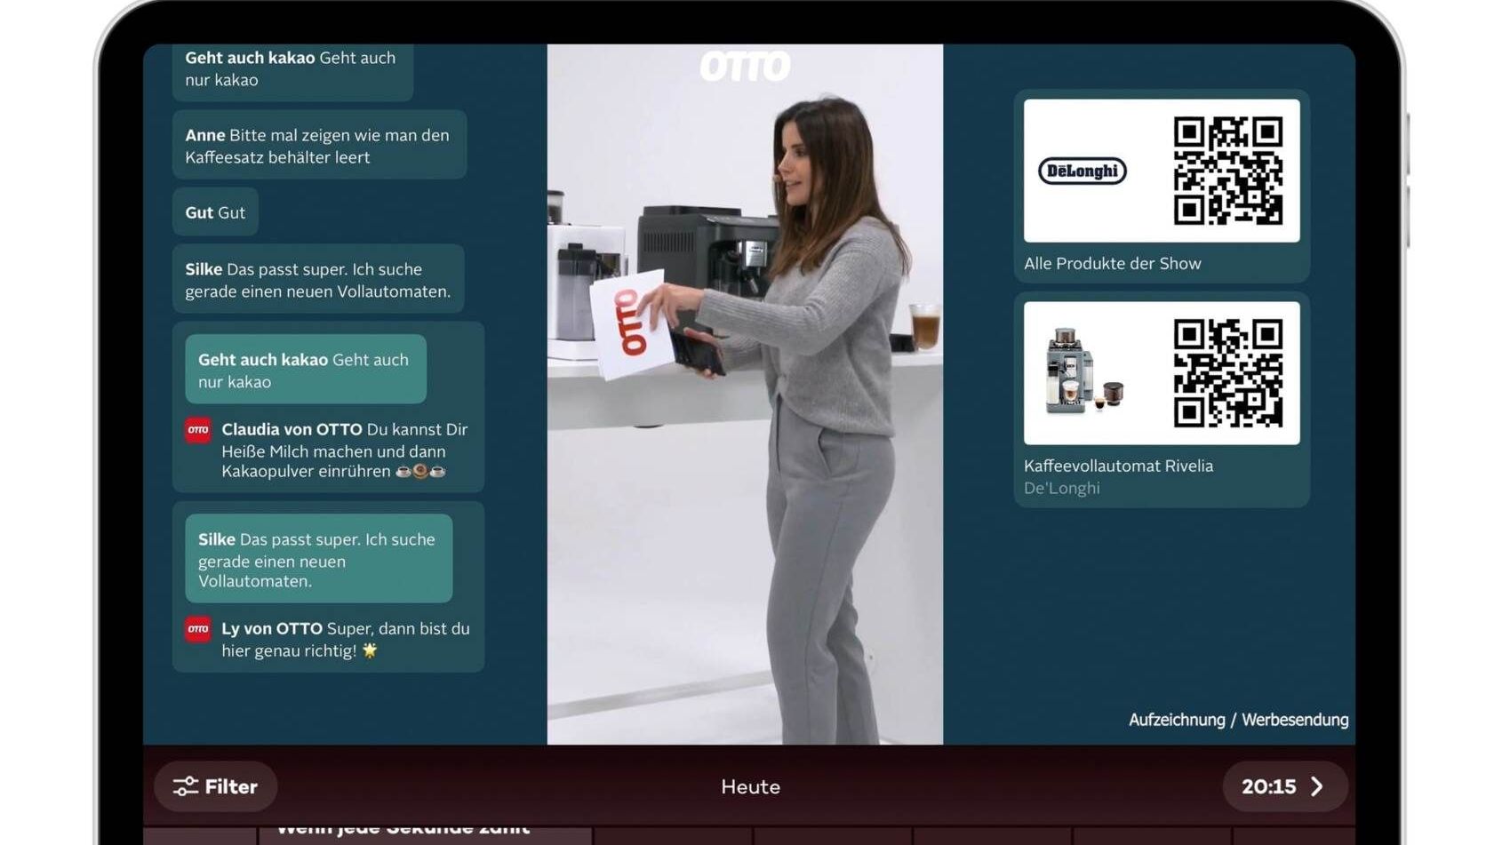This screenshot has width=1502, height=845.
Task: Open Kaffeevollautomat Rivelia product title
Action: point(1118,466)
